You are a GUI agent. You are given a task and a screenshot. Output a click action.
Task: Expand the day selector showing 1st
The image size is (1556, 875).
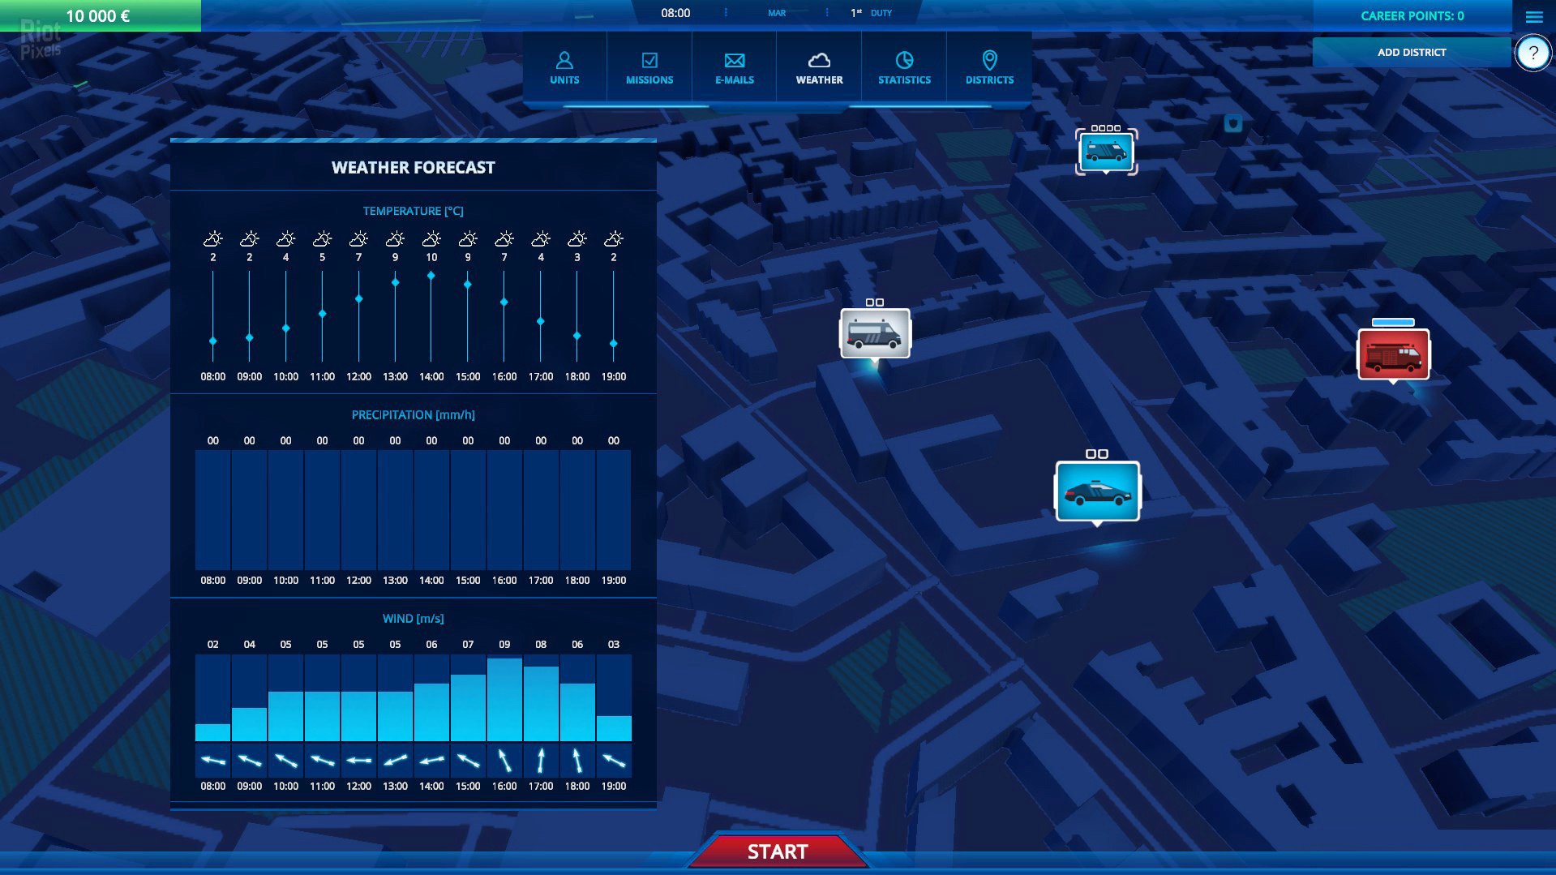tap(854, 12)
